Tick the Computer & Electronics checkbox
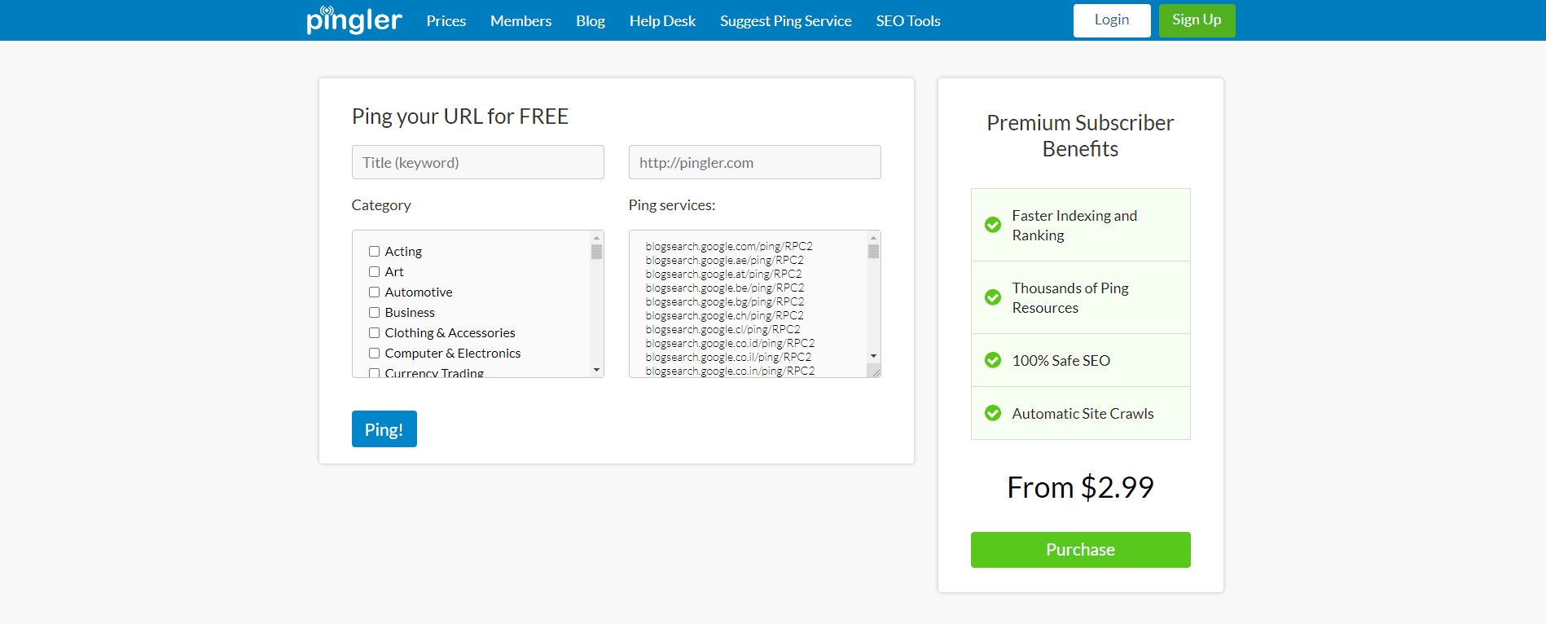 (374, 353)
